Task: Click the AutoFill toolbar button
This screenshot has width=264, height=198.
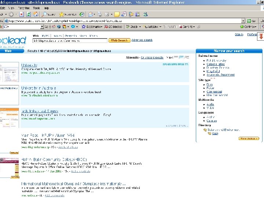Action: [x=170, y=27]
